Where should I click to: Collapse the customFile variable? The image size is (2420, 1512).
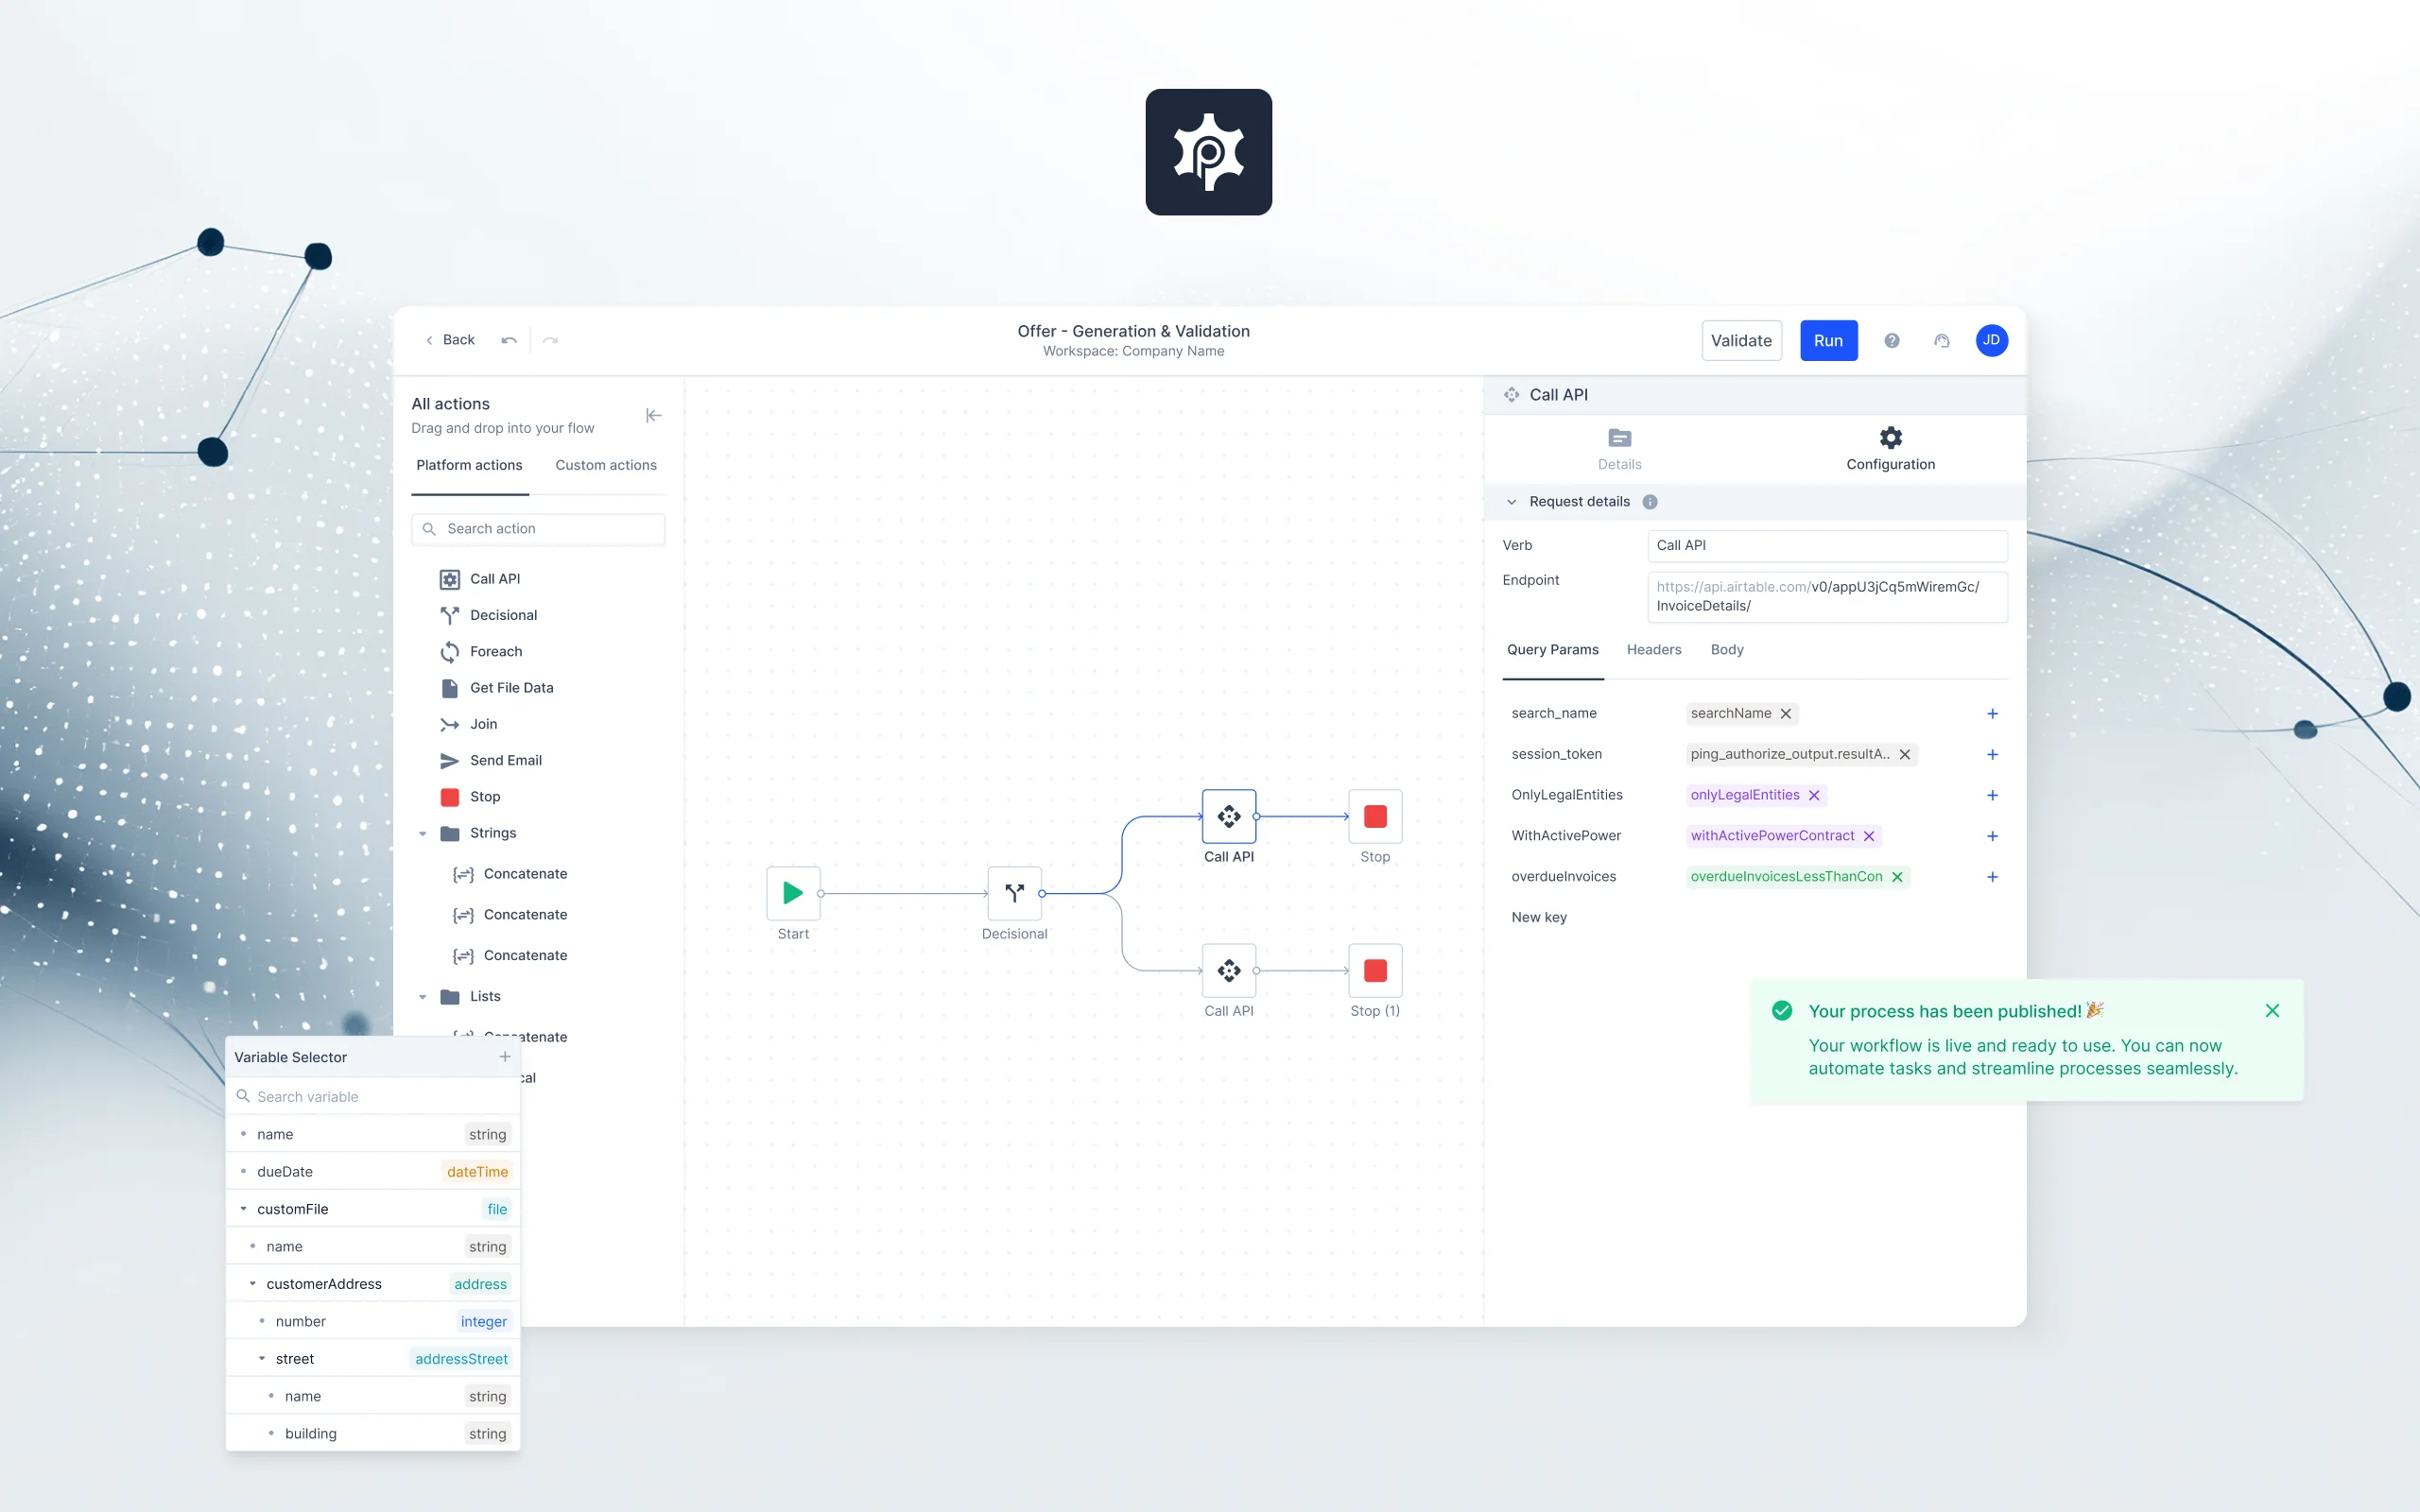click(243, 1209)
